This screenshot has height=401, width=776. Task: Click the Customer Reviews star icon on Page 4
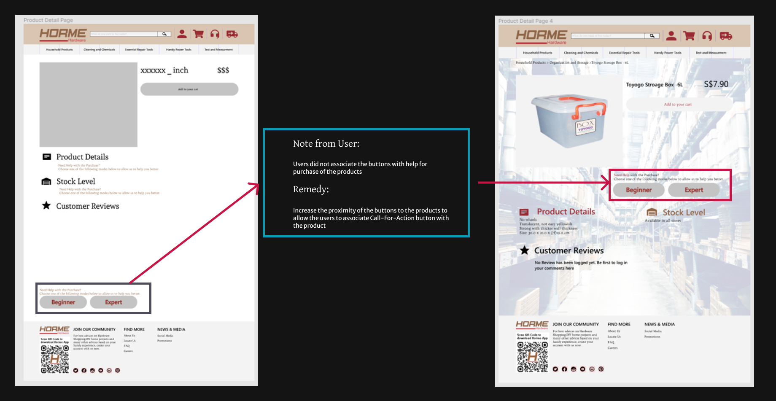point(525,250)
